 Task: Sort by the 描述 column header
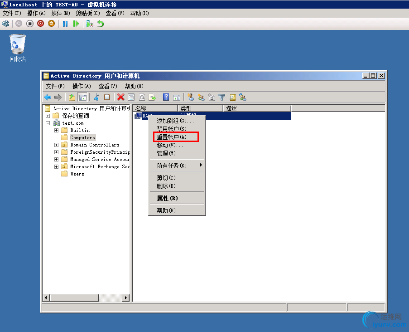point(257,108)
